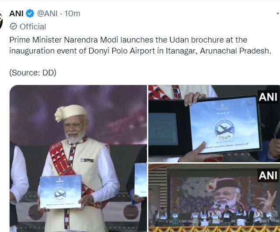Image resolution: width=280 pixels, height=232 pixels.
Task: Click the Official label text
Action: (33, 26)
